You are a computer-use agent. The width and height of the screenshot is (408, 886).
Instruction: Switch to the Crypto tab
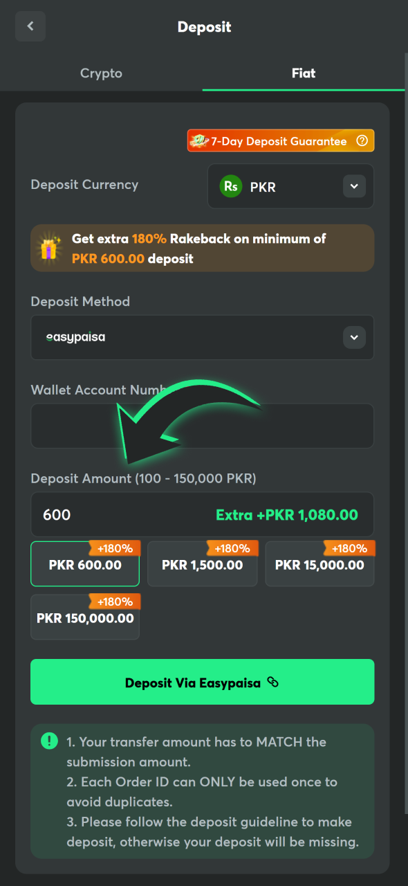101,73
